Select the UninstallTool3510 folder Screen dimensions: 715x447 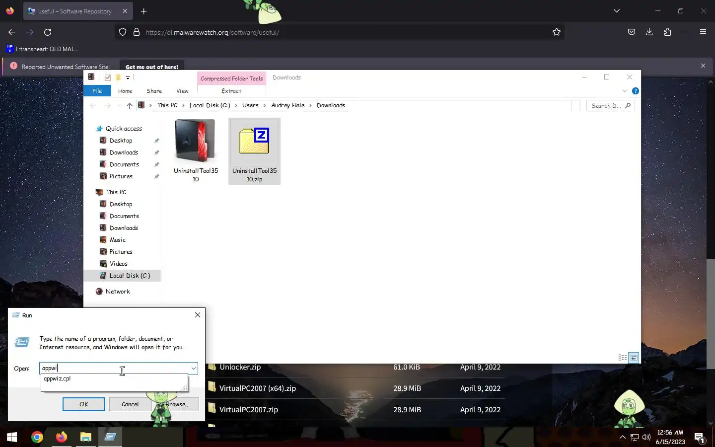[x=196, y=151]
